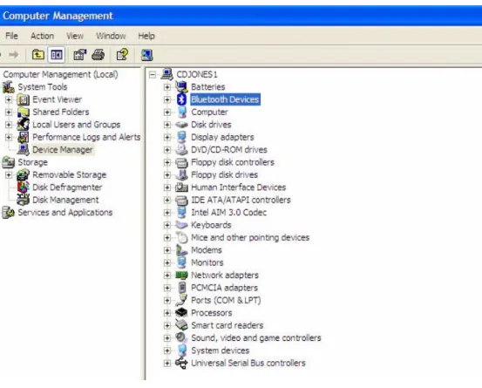This screenshot has height=388, width=482.
Task: Open the Window menu
Action: [x=111, y=36]
